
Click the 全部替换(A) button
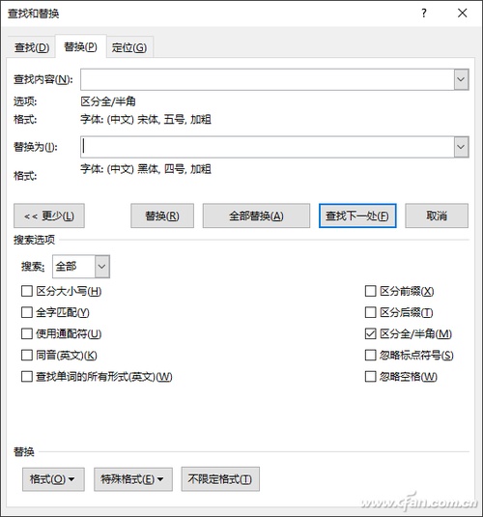coord(256,215)
